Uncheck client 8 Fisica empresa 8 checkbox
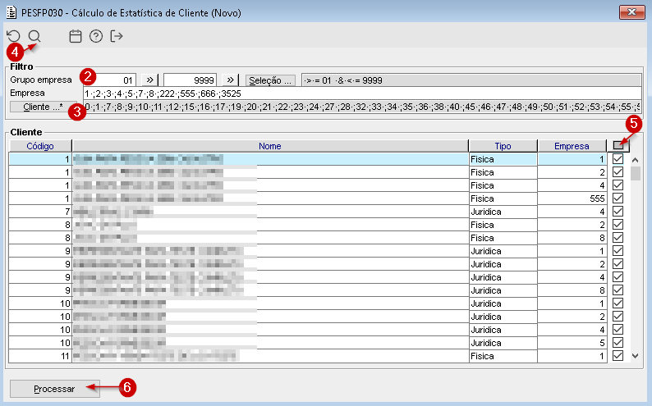 point(618,238)
